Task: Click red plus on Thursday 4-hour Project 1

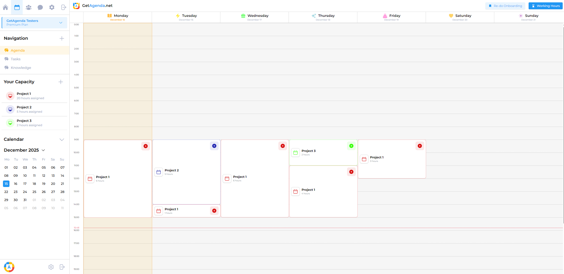Action: pyautogui.click(x=351, y=172)
